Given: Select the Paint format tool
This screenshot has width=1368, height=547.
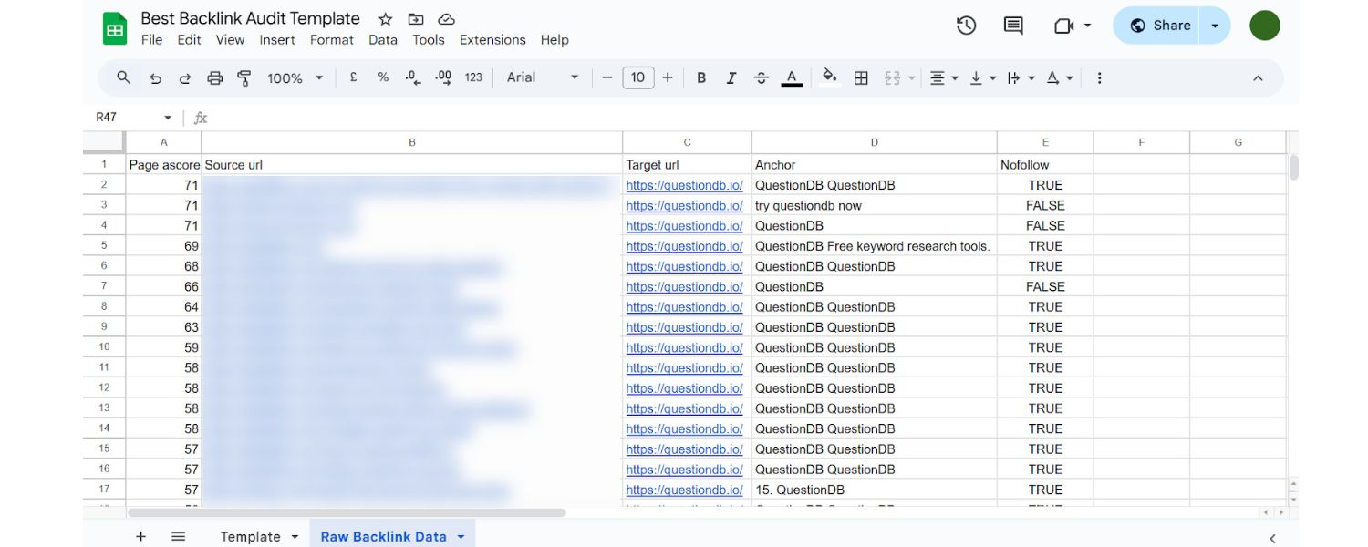Looking at the screenshot, I should pyautogui.click(x=243, y=77).
